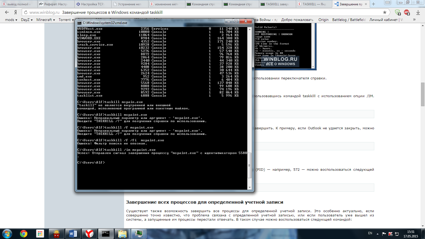This screenshot has height=239, width=425.
Task: Click the 'WINWORD.EXE' row in cmd
Action: [x=158, y=38]
